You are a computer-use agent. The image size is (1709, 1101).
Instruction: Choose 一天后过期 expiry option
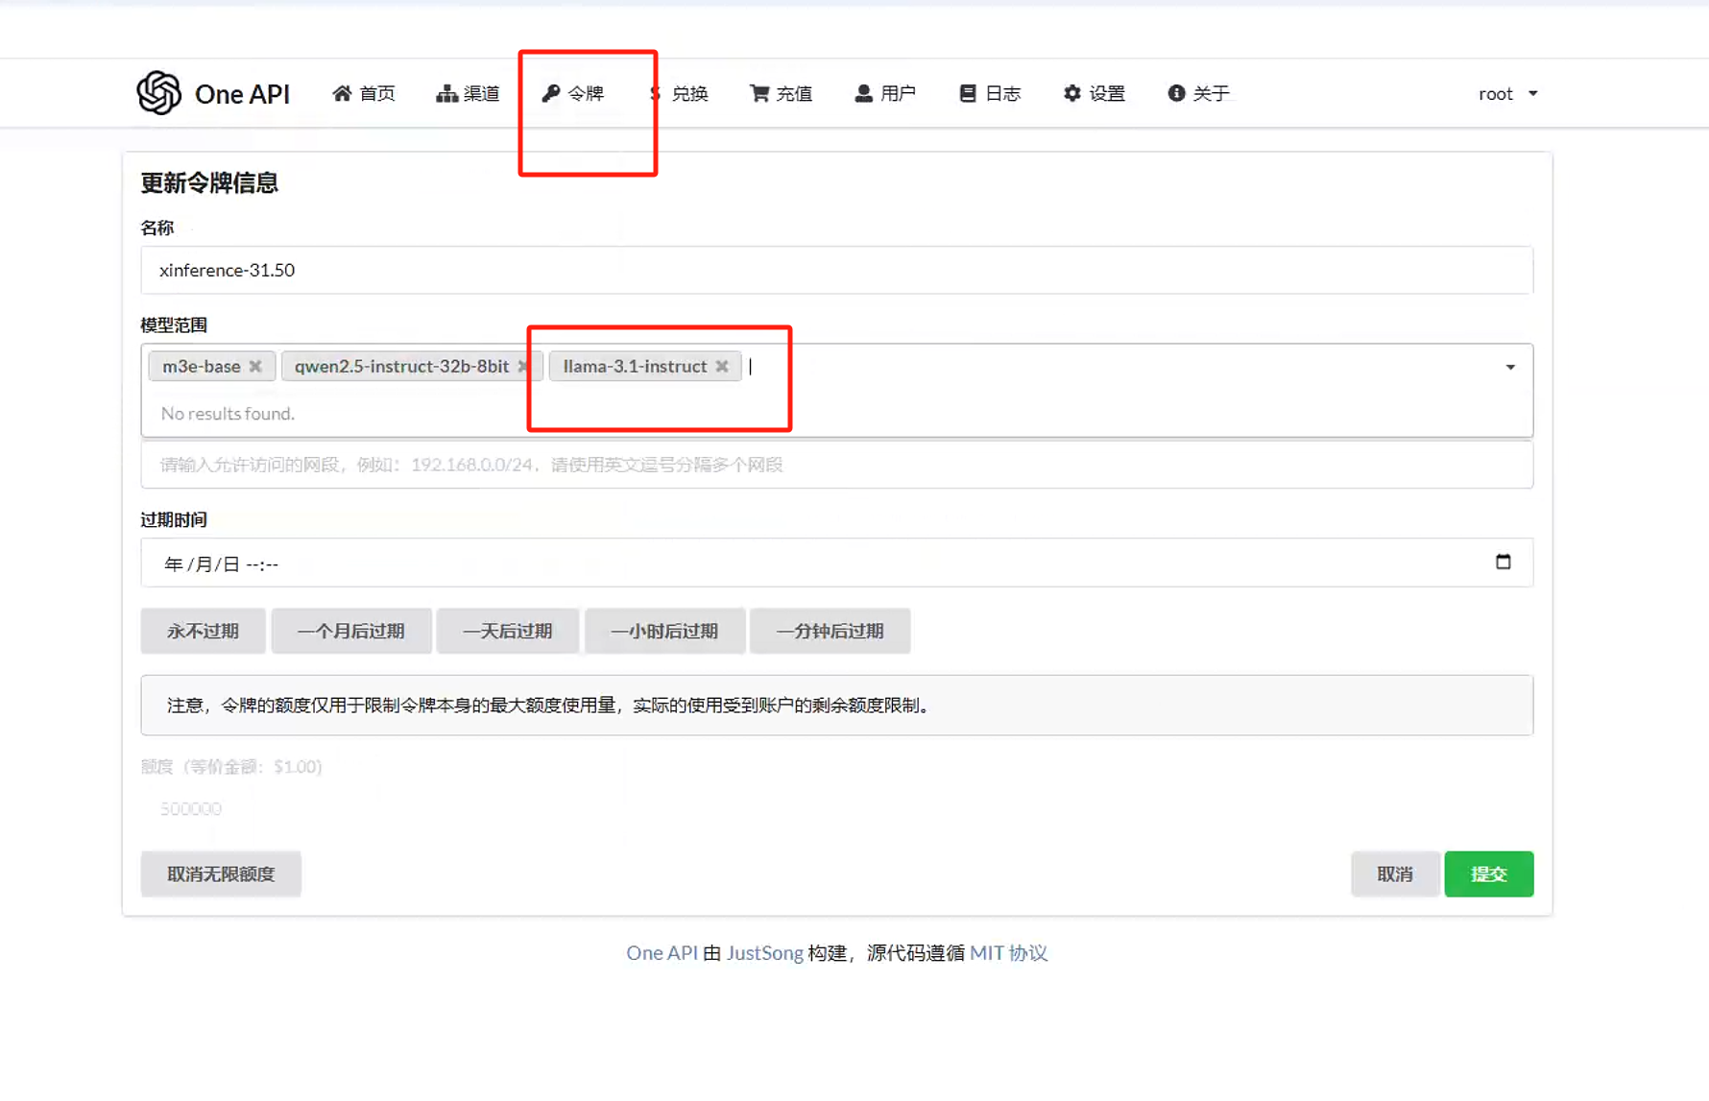coord(507,631)
